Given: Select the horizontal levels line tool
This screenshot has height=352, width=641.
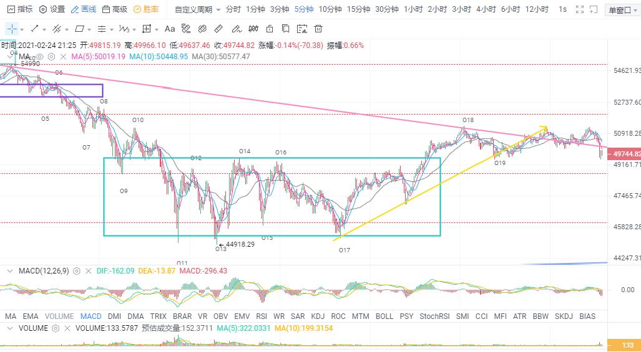Looking at the screenshot, I should coord(101,29).
